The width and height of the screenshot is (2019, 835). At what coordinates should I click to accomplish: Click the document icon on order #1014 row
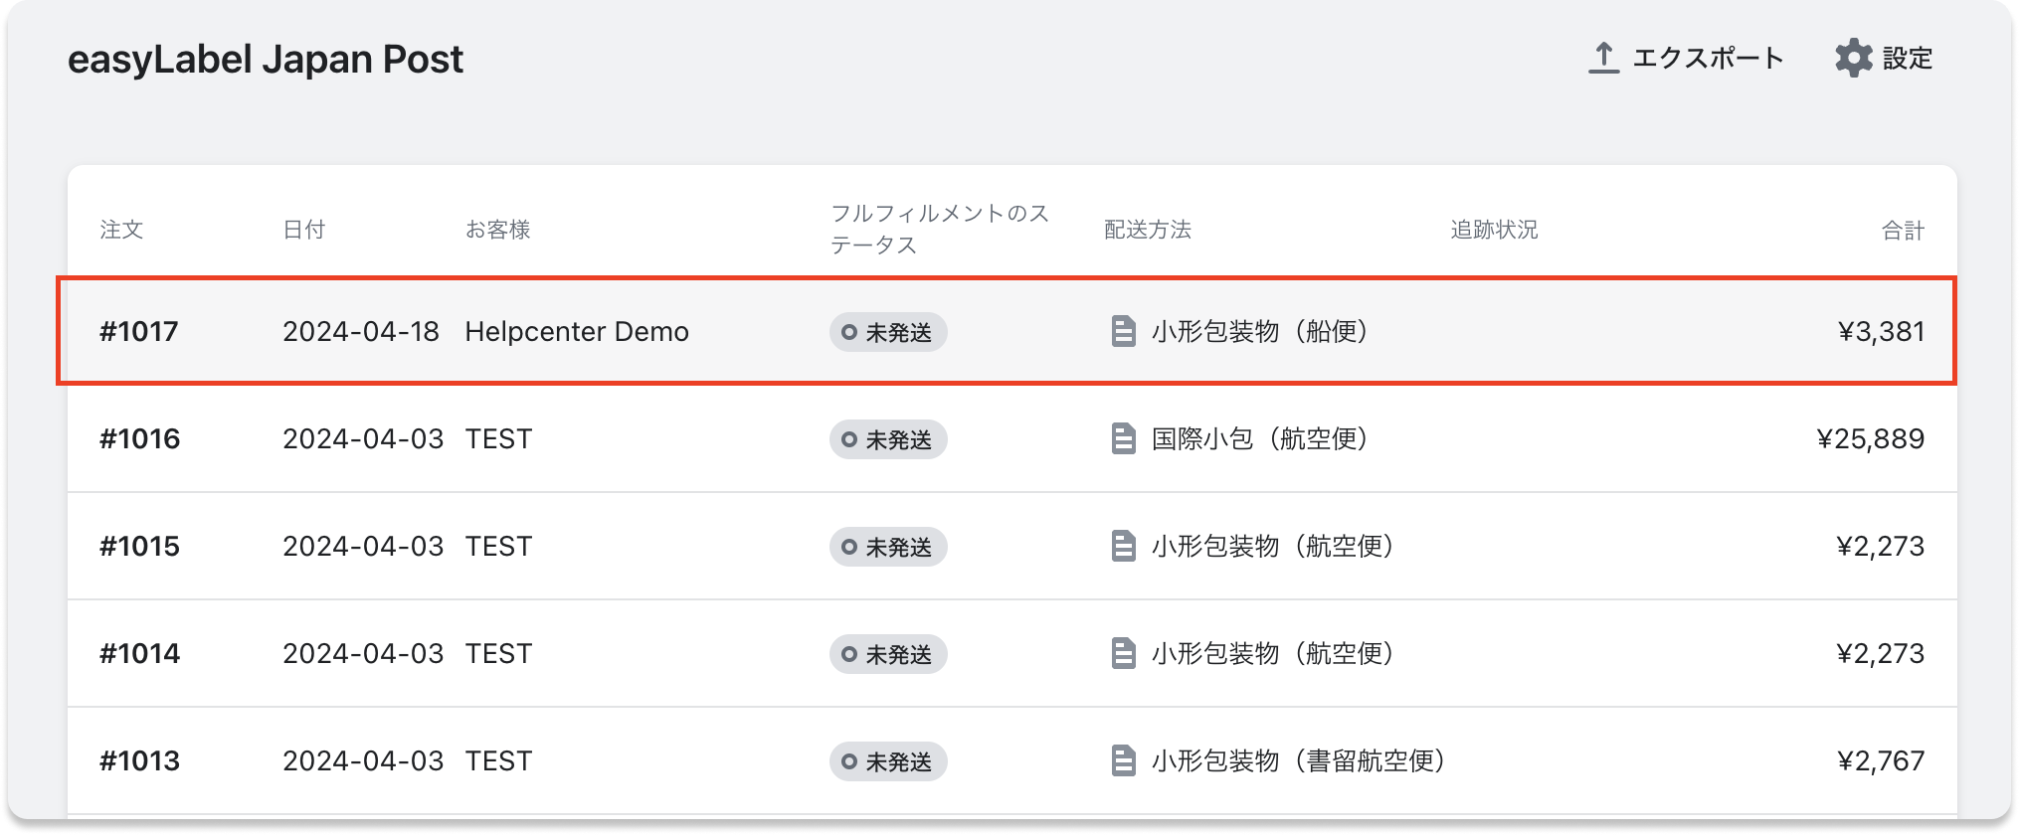click(1125, 654)
